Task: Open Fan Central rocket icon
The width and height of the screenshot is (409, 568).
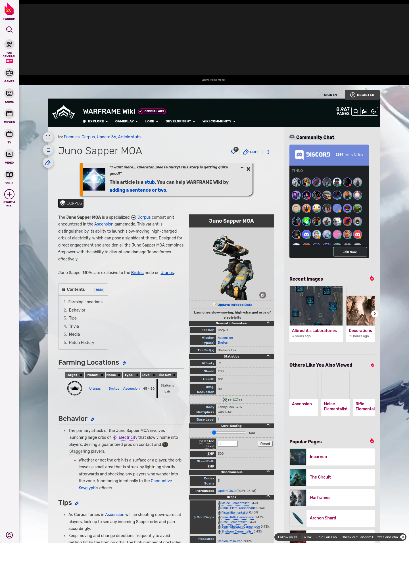Action: click(x=9, y=45)
